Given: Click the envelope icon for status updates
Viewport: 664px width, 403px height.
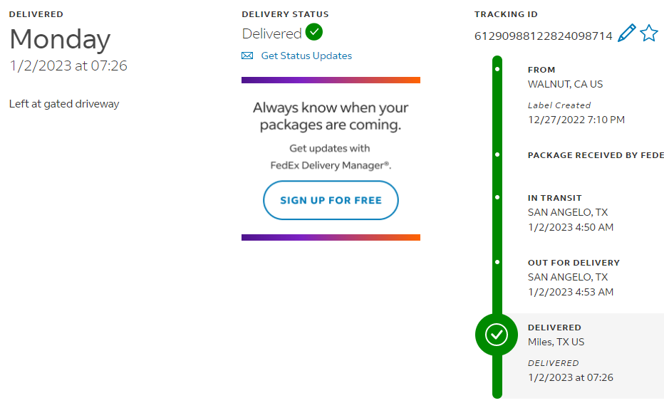Looking at the screenshot, I should [247, 56].
